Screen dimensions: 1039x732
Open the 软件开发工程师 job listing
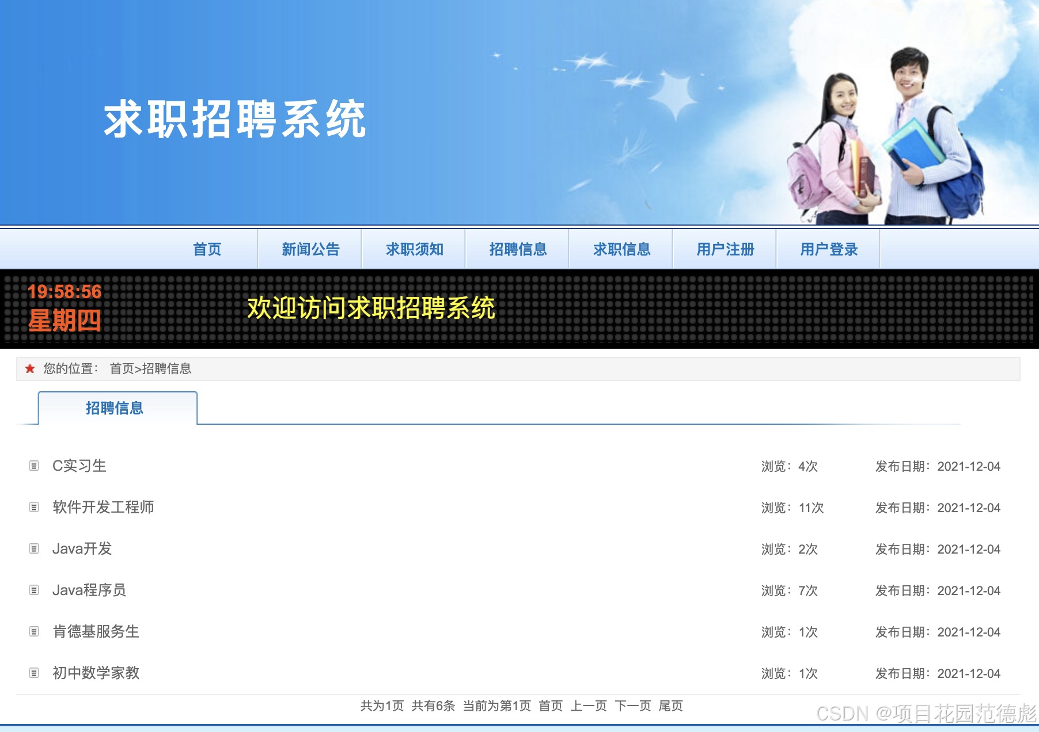103,507
